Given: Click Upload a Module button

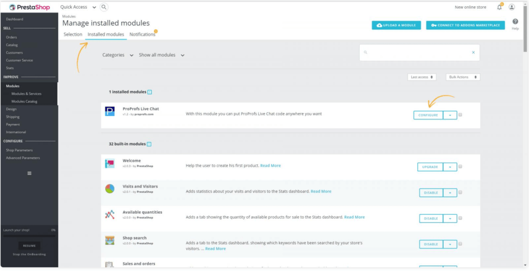Looking at the screenshot, I should (396, 25).
